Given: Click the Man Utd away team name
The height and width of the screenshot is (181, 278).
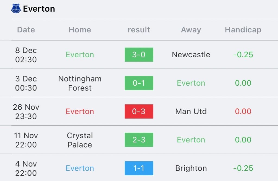Looking at the screenshot, I should (191, 111).
